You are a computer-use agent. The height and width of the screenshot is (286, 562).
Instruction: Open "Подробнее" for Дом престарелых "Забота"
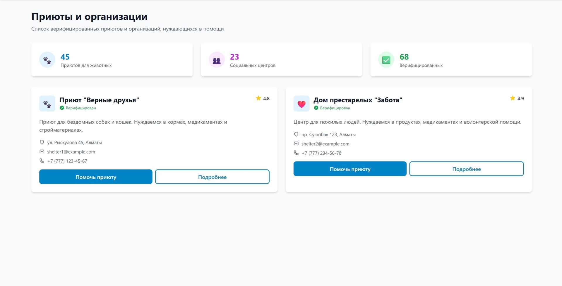[467, 169]
